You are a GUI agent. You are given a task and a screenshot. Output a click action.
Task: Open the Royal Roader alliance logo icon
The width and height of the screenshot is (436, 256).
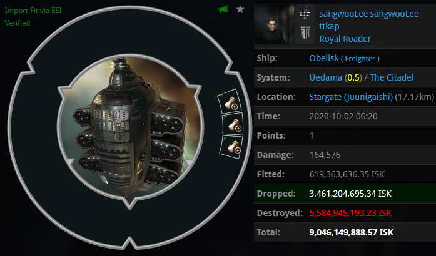pos(305,34)
